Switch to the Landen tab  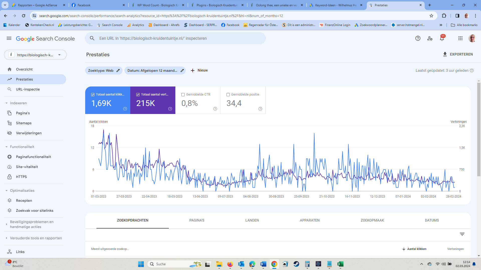[252, 220]
